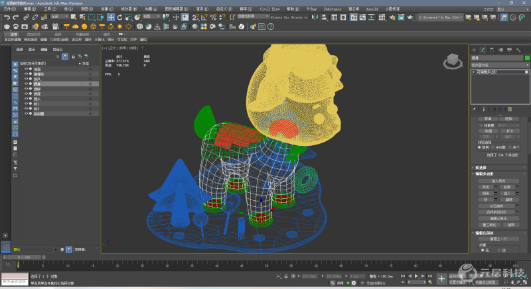The height and width of the screenshot is (289, 531).
Task: Click the 编辑三角化 button
Action: (498, 218)
